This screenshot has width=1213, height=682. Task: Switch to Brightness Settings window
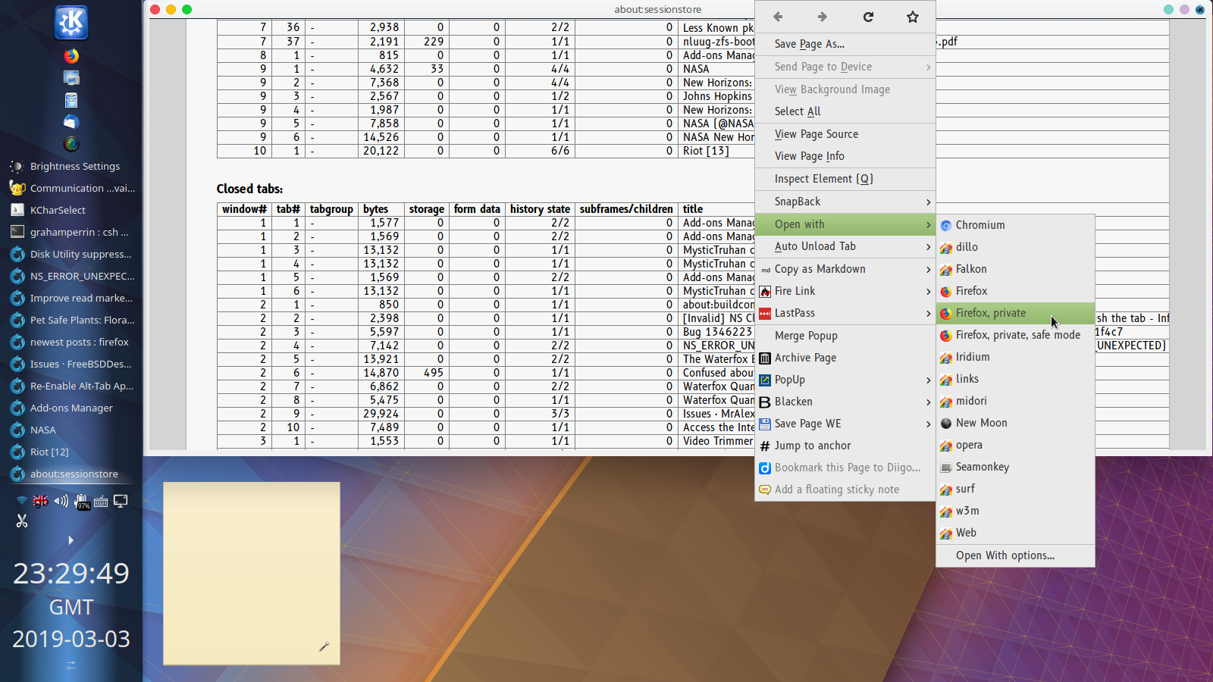tap(71, 166)
